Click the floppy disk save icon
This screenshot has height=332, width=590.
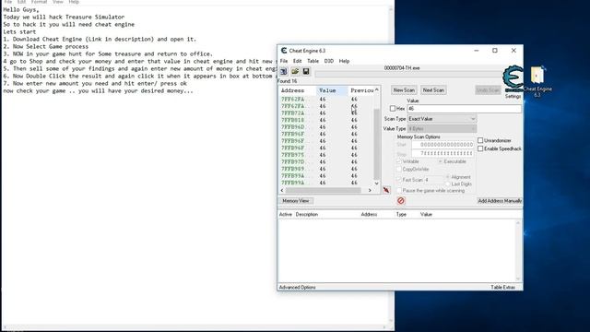[x=306, y=71]
